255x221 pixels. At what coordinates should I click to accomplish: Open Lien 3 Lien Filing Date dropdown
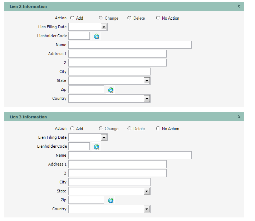click(104, 138)
